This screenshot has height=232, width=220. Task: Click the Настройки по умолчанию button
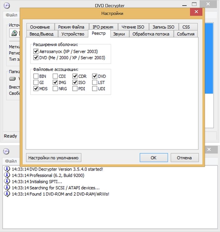coord(53,158)
